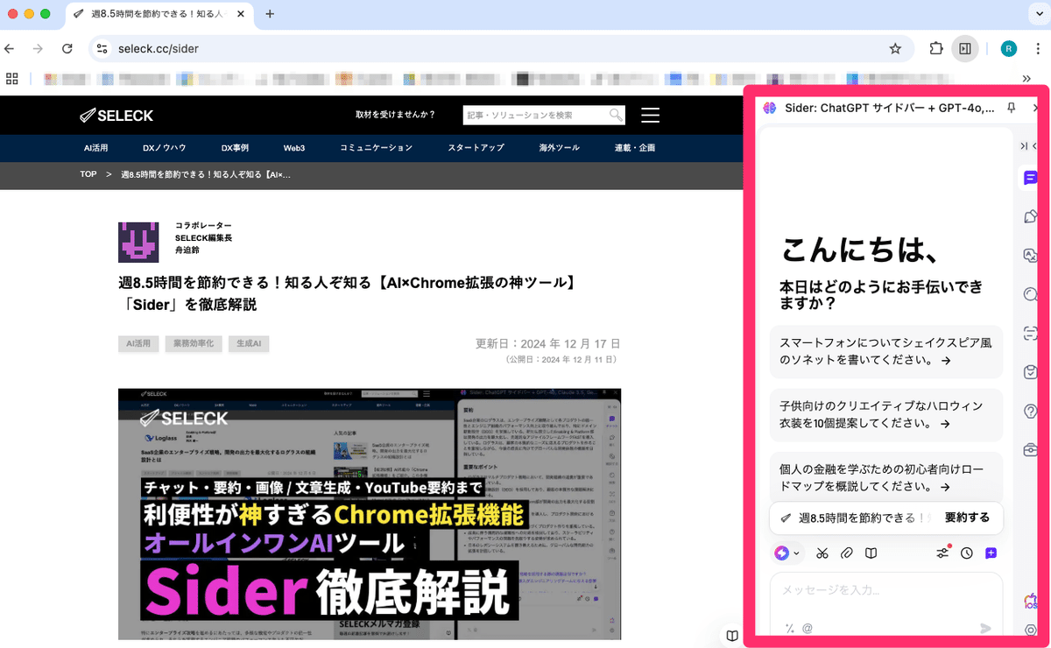The height and width of the screenshot is (648, 1051).
Task: Open Chrome profile R avatar
Action: tap(1009, 49)
